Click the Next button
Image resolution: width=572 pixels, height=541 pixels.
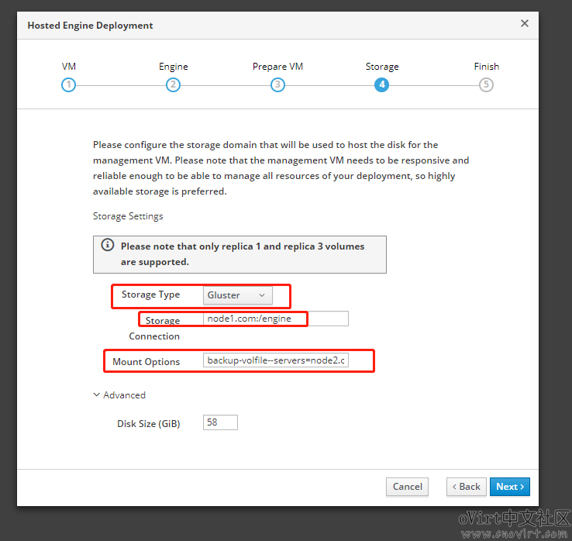[510, 487]
